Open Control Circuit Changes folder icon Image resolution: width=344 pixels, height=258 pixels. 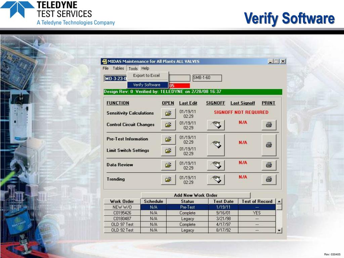click(x=168, y=125)
